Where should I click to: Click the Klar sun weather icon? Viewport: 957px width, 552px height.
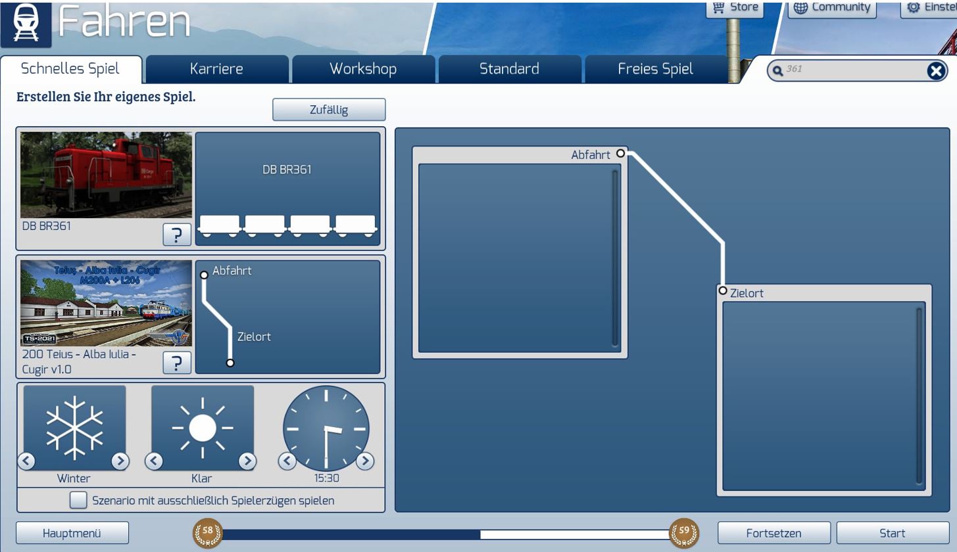pos(203,427)
